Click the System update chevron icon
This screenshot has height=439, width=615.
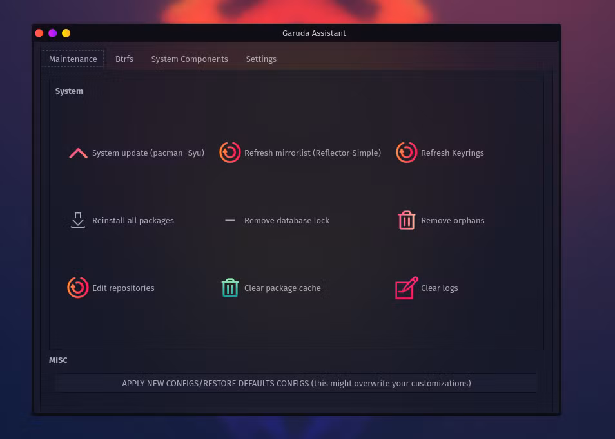78,153
